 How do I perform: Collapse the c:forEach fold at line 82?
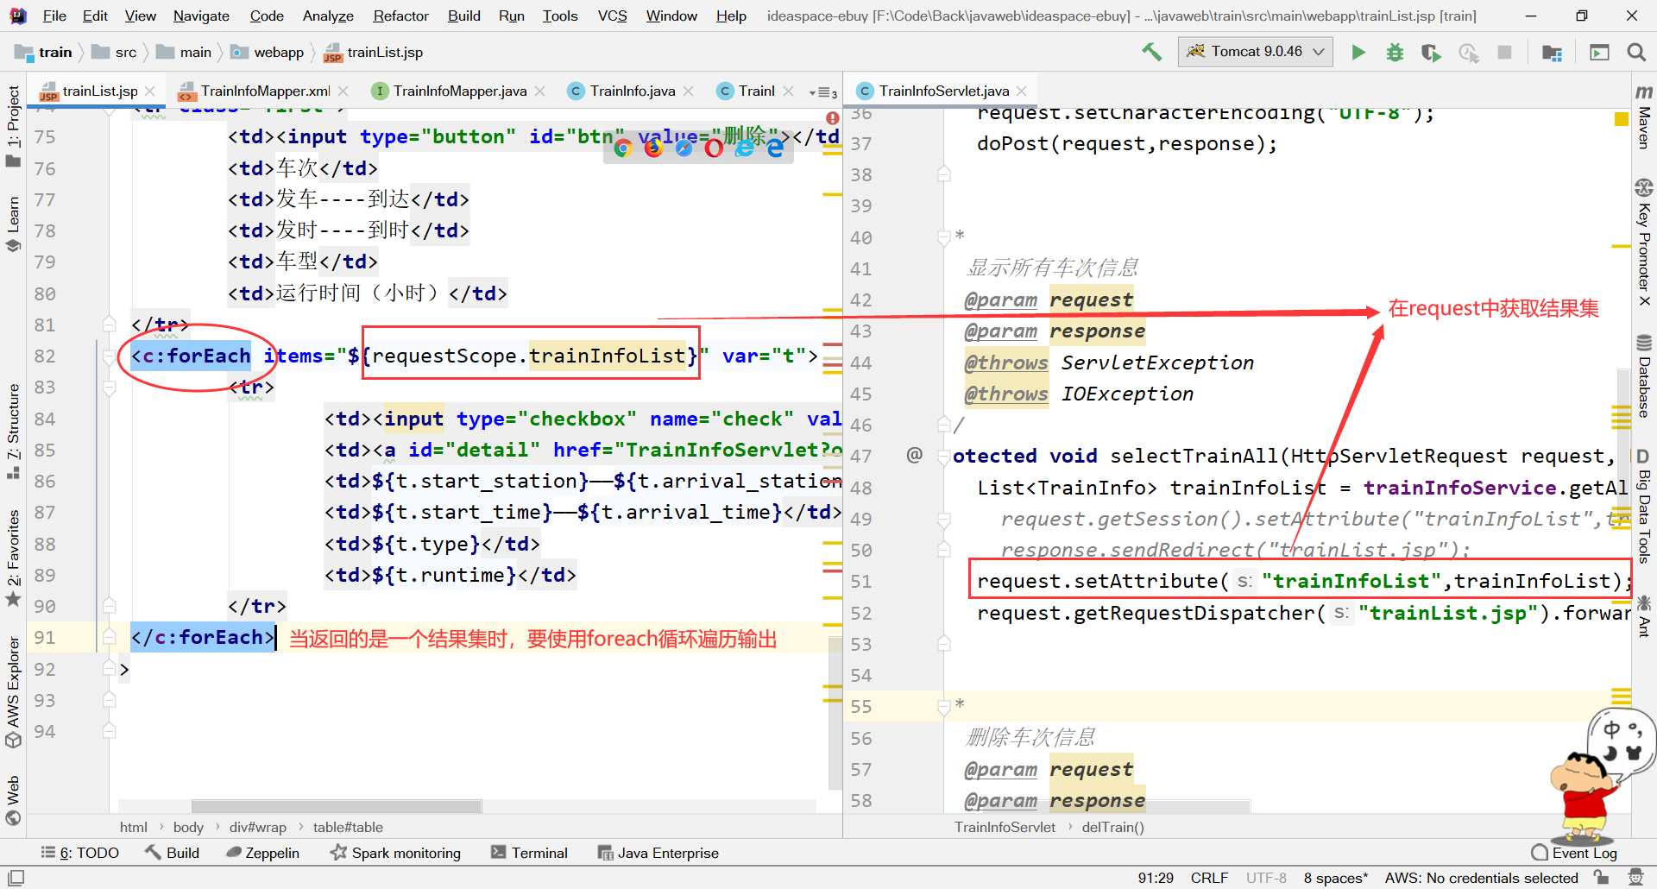tap(110, 356)
